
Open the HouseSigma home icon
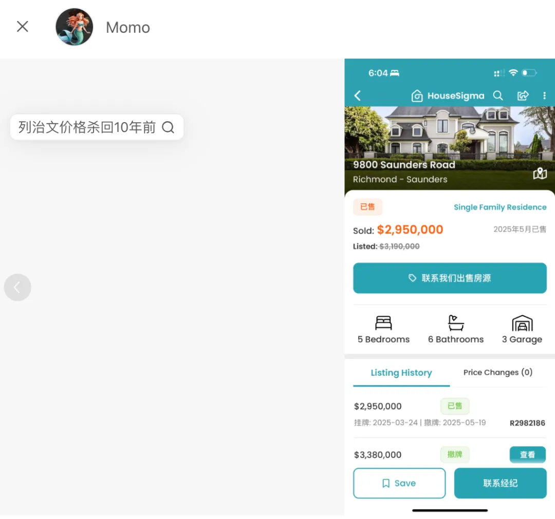coord(417,95)
